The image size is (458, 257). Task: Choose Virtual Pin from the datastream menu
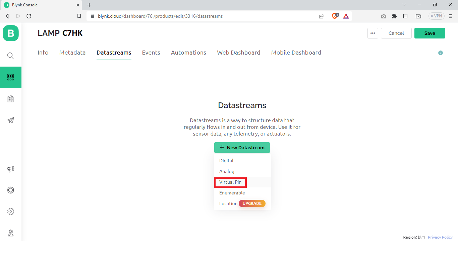tap(242, 182)
